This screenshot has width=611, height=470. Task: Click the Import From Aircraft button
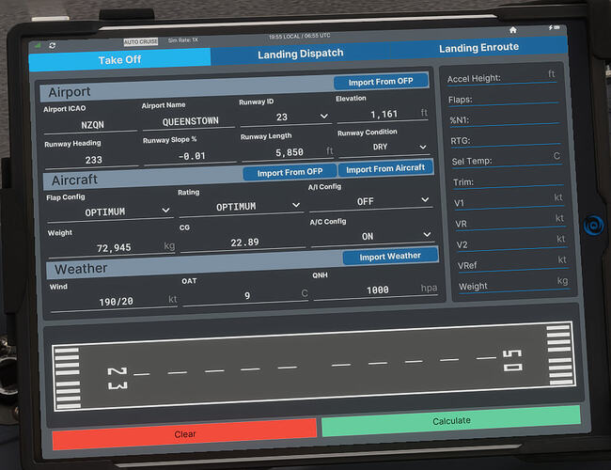(385, 168)
